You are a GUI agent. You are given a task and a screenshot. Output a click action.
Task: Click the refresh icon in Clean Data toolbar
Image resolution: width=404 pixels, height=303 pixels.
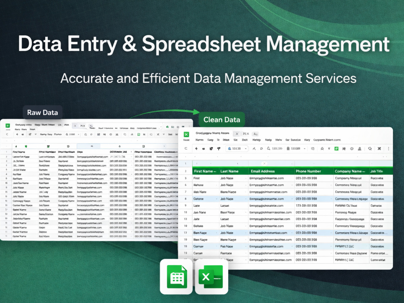(186, 148)
